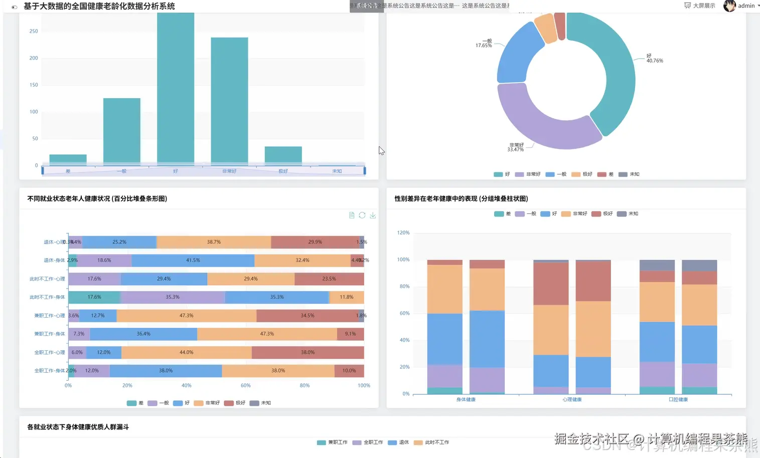The image size is (760, 458).
Task: Click the 口腔健康 axis label
Action: [678, 399]
